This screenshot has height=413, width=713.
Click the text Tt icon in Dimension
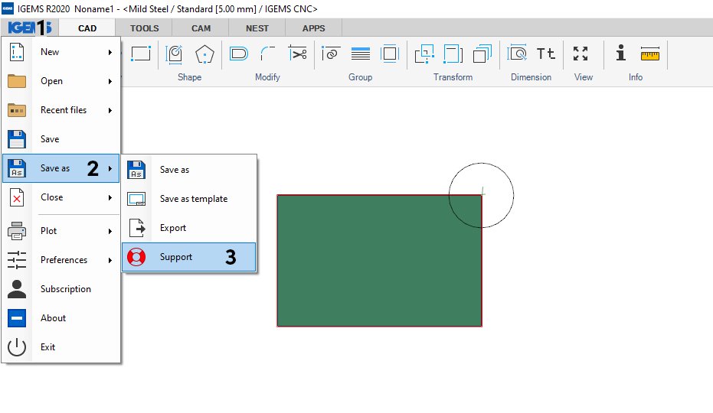pos(545,54)
